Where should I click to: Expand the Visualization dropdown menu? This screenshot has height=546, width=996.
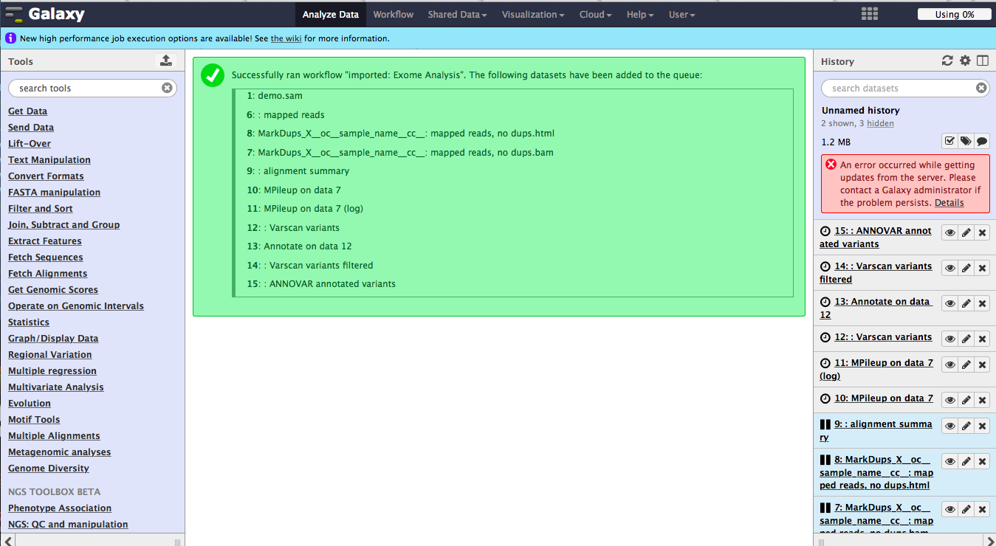pos(533,14)
